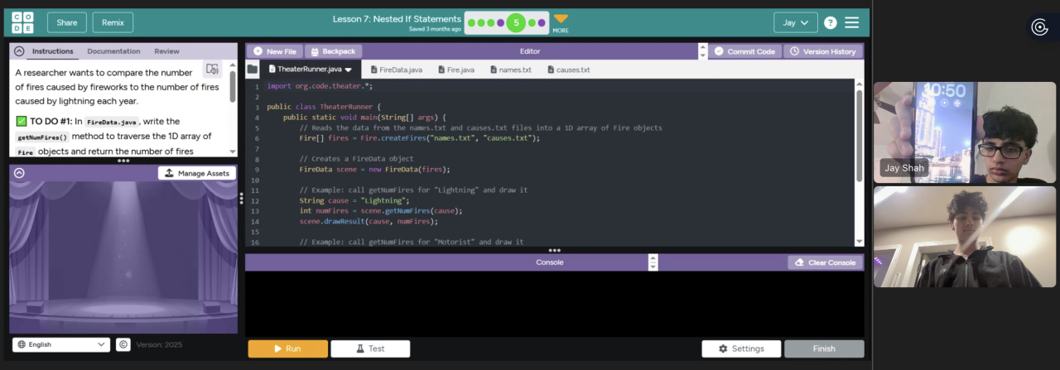Open TheaterRunner.java tab dropdown arrow
This screenshot has height=370, width=1060.
[x=349, y=70]
